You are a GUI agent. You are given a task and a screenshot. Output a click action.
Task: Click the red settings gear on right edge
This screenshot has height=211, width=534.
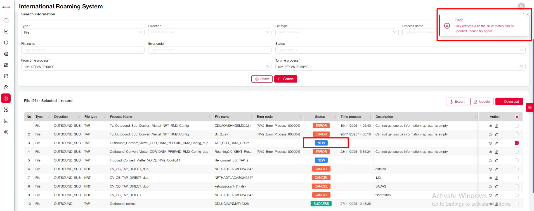pos(530,107)
